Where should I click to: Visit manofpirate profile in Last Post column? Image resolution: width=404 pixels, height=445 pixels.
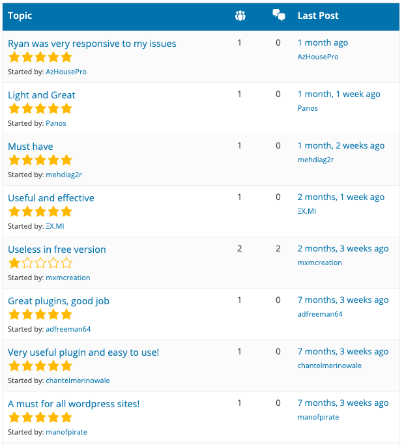(318, 417)
